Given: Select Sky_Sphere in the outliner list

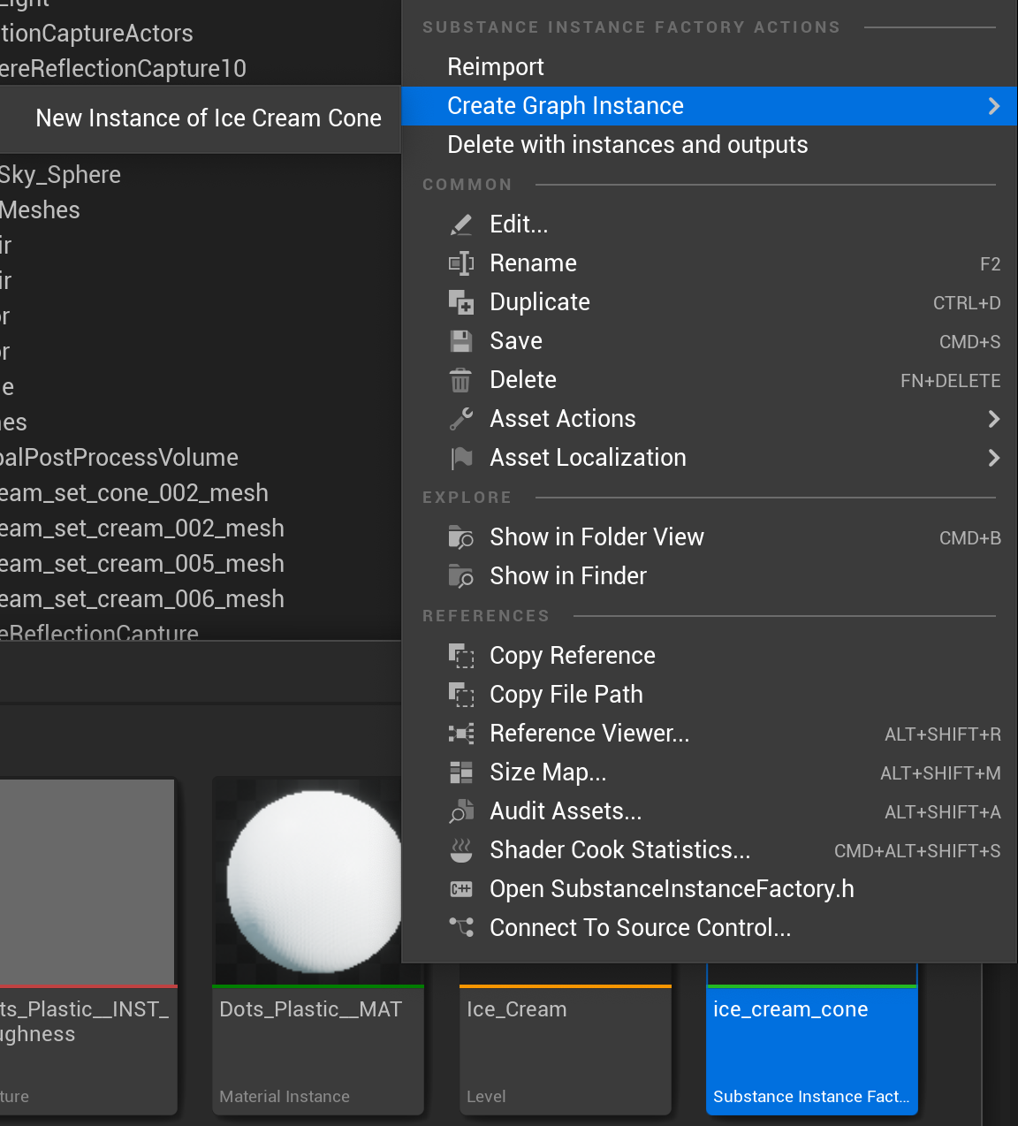Looking at the screenshot, I should click(x=60, y=175).
